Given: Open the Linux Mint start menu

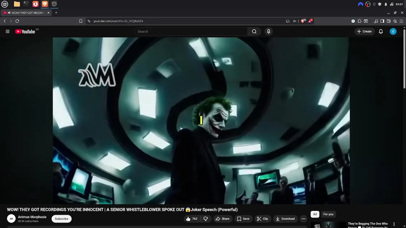Looking at the screenshot, I should pos(5,4).
